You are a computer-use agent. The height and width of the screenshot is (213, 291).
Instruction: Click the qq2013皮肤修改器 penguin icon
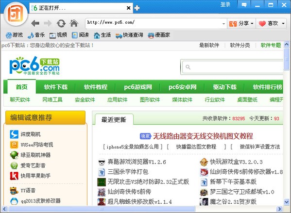[14, 201]
